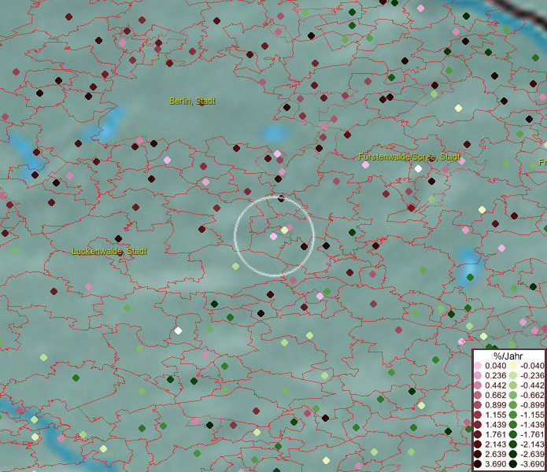Click the legend value text 2.143

495,444
